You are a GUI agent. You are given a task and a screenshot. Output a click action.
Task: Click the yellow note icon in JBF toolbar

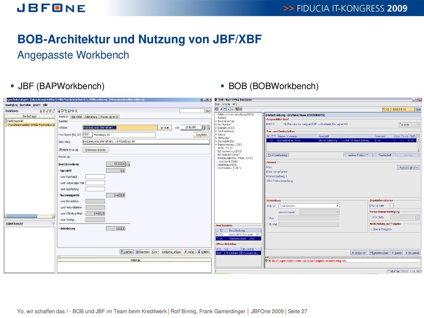62,111
